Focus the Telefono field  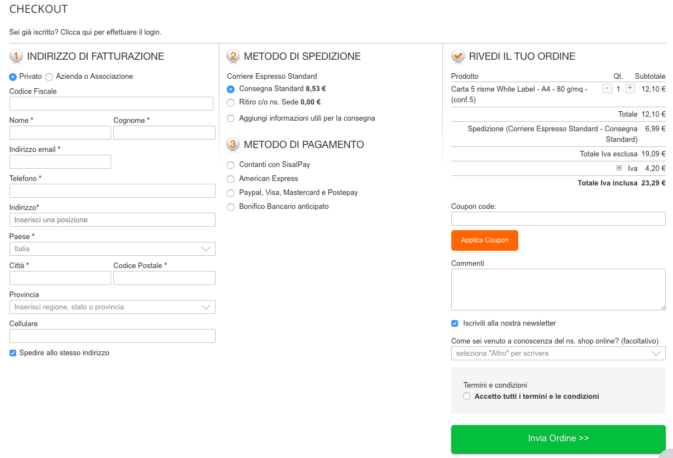[x=112, y=191]
